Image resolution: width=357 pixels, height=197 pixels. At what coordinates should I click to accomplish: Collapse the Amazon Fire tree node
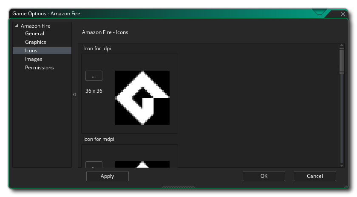(17, 26)
